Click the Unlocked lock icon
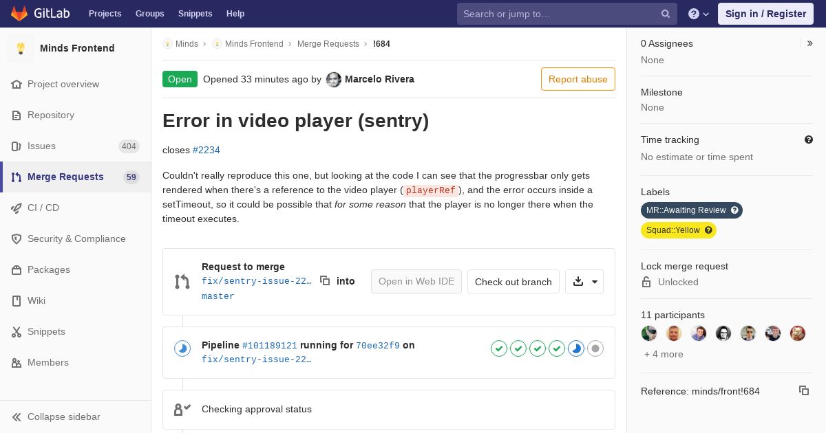 (646, 282)
